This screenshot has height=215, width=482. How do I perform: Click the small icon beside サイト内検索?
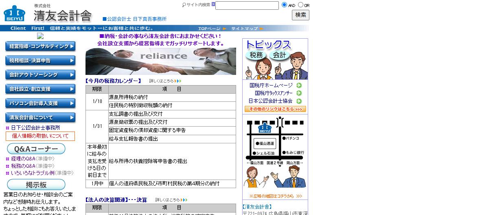pos(213,4)
